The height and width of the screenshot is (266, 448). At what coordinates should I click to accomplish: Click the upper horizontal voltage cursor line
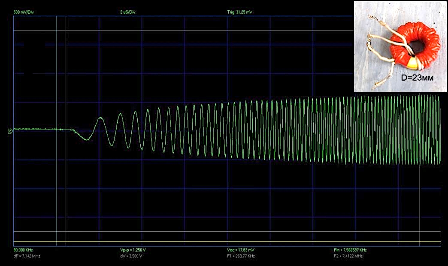[x=215, y=31]
